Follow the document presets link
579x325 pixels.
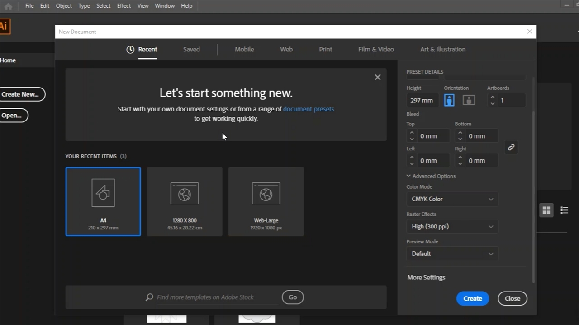click(x=308, y=109)
